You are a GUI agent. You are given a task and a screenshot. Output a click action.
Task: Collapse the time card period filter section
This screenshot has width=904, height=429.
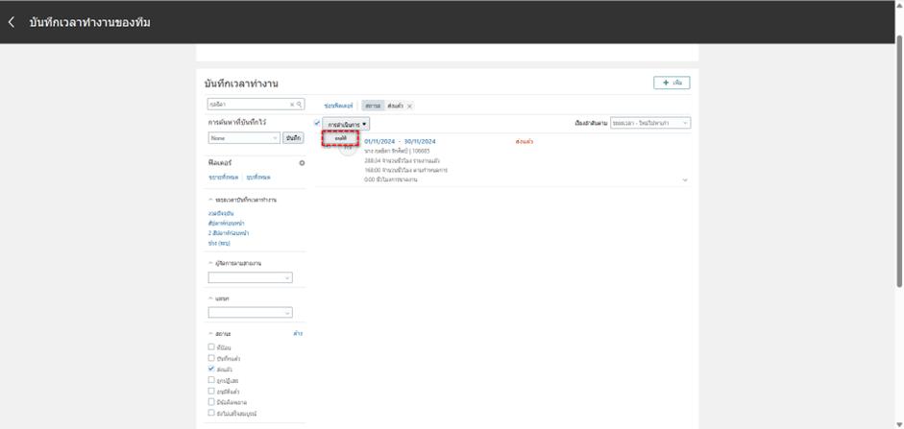pyautogui.click(x=210, y=200)
